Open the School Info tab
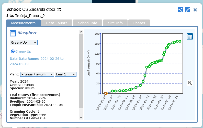Image resolution: width=203 pixels, height=128 pixels. click(87, 23)
